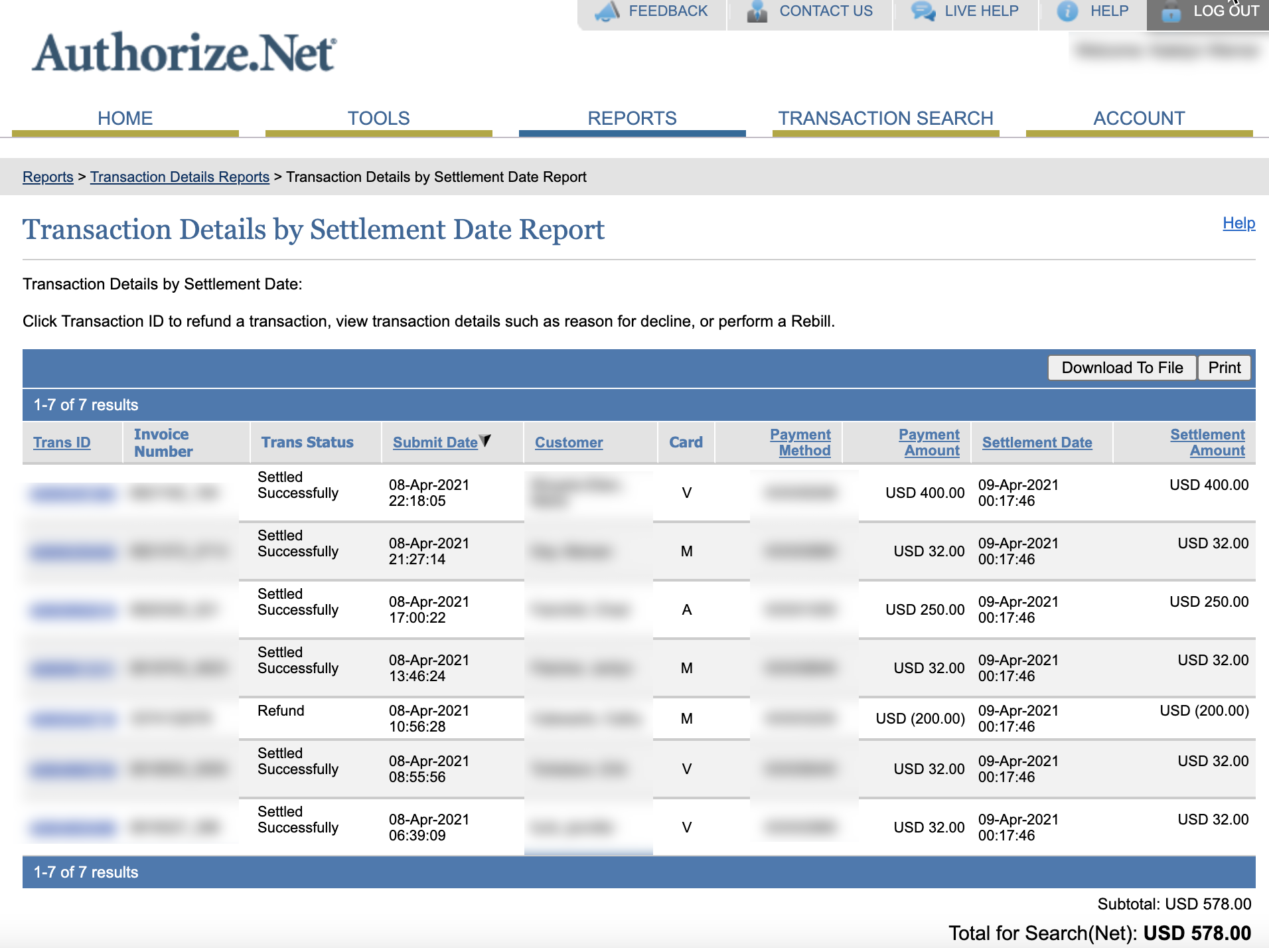
Task: Open the Tools tab
Action: [379, 119]
